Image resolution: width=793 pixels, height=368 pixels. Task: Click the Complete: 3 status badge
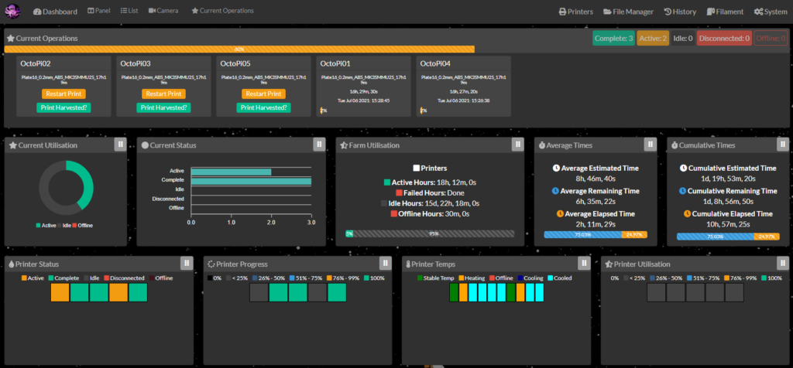(x=613, y=38)
